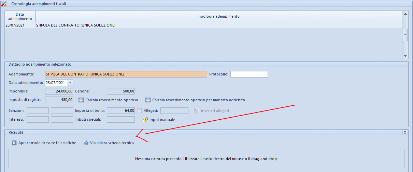Click the Imponibile field 24.000,00
The width and height of the screenshot is (413, 172).
pyautogui.click(x=59, y=91)
